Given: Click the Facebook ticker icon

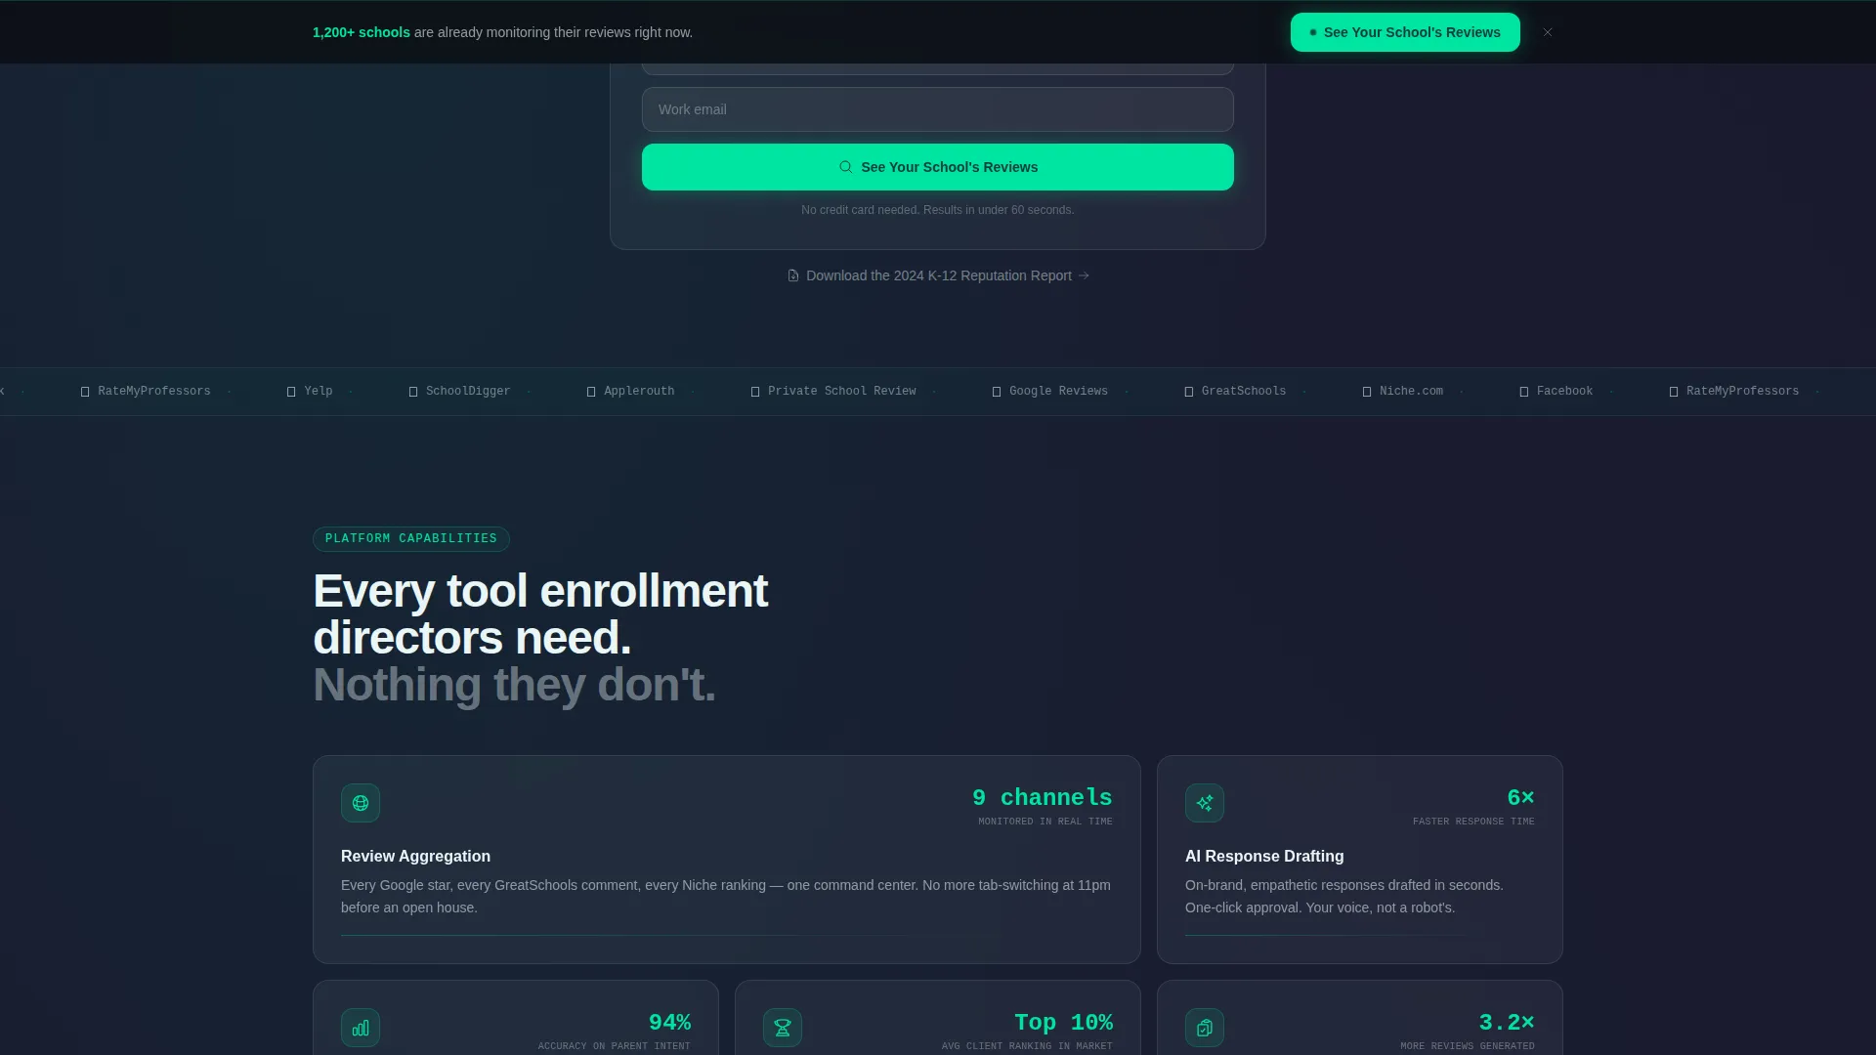Looking at the screenshot, I should 1524,392.
